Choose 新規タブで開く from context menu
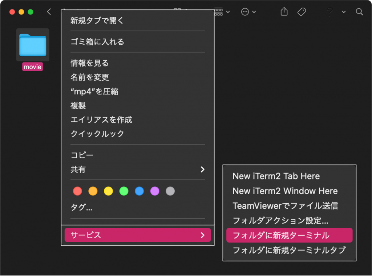Image resolution: width=372 pixels, height=276 pixels. click(x=97, y=21)
